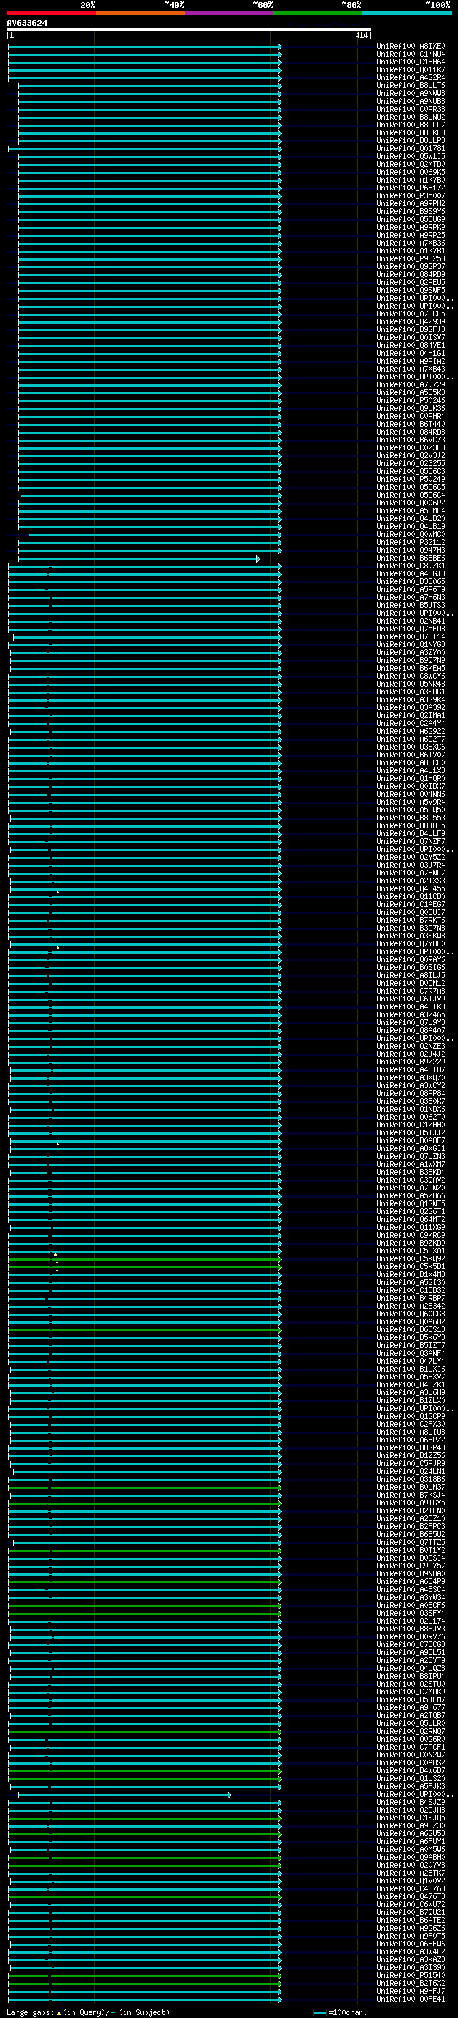
Task: Click yellow gap marker on UniRef100_Q4D455 row
Action: 57,891
